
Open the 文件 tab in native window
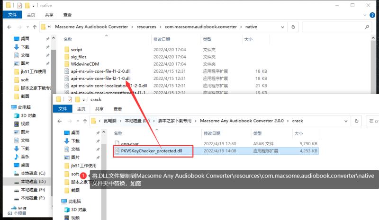coord(12,15)
